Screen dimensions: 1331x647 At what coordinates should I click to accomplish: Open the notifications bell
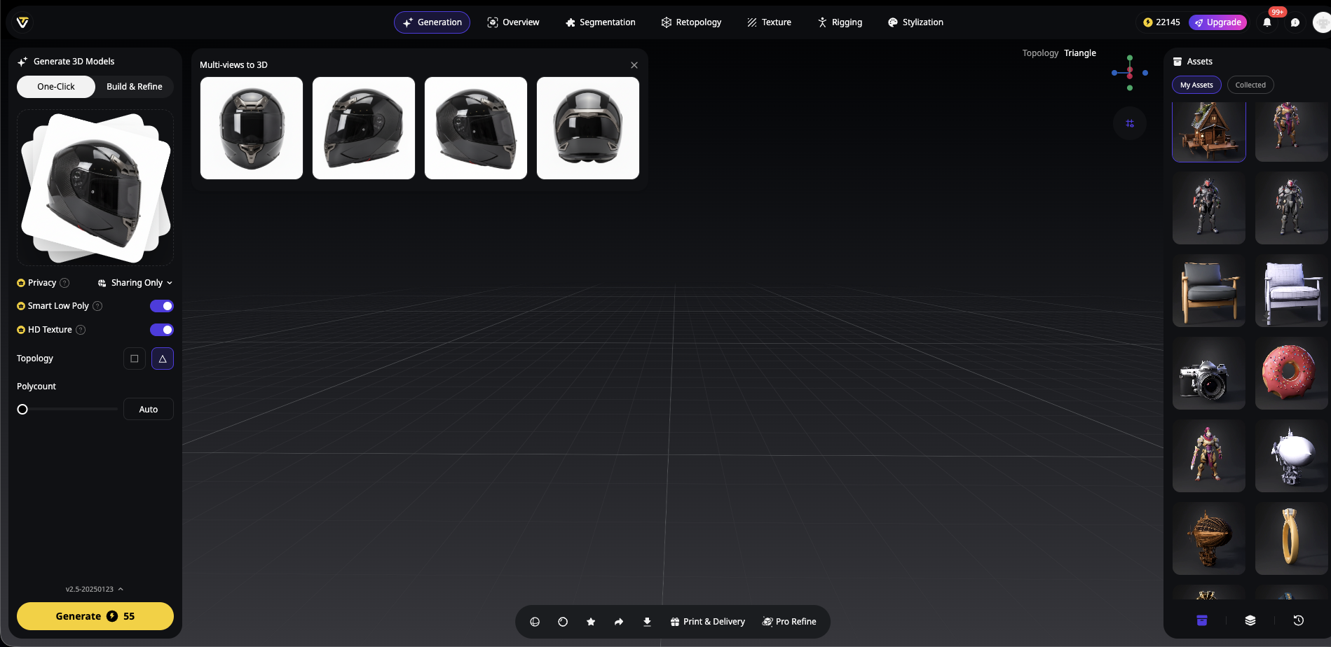click(x=1267, y=22)
